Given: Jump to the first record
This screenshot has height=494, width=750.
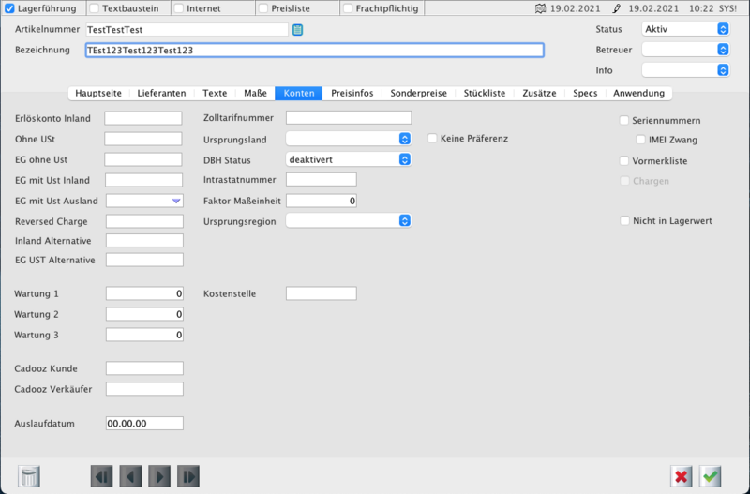Looking at the screenshot, I should [101, 475].
